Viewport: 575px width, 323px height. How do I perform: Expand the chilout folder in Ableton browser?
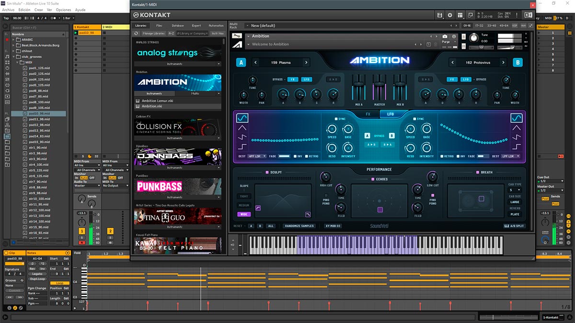coord(13,51)
